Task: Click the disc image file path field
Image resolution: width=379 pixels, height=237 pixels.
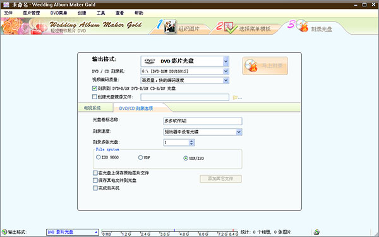Action: pos(185,97)
